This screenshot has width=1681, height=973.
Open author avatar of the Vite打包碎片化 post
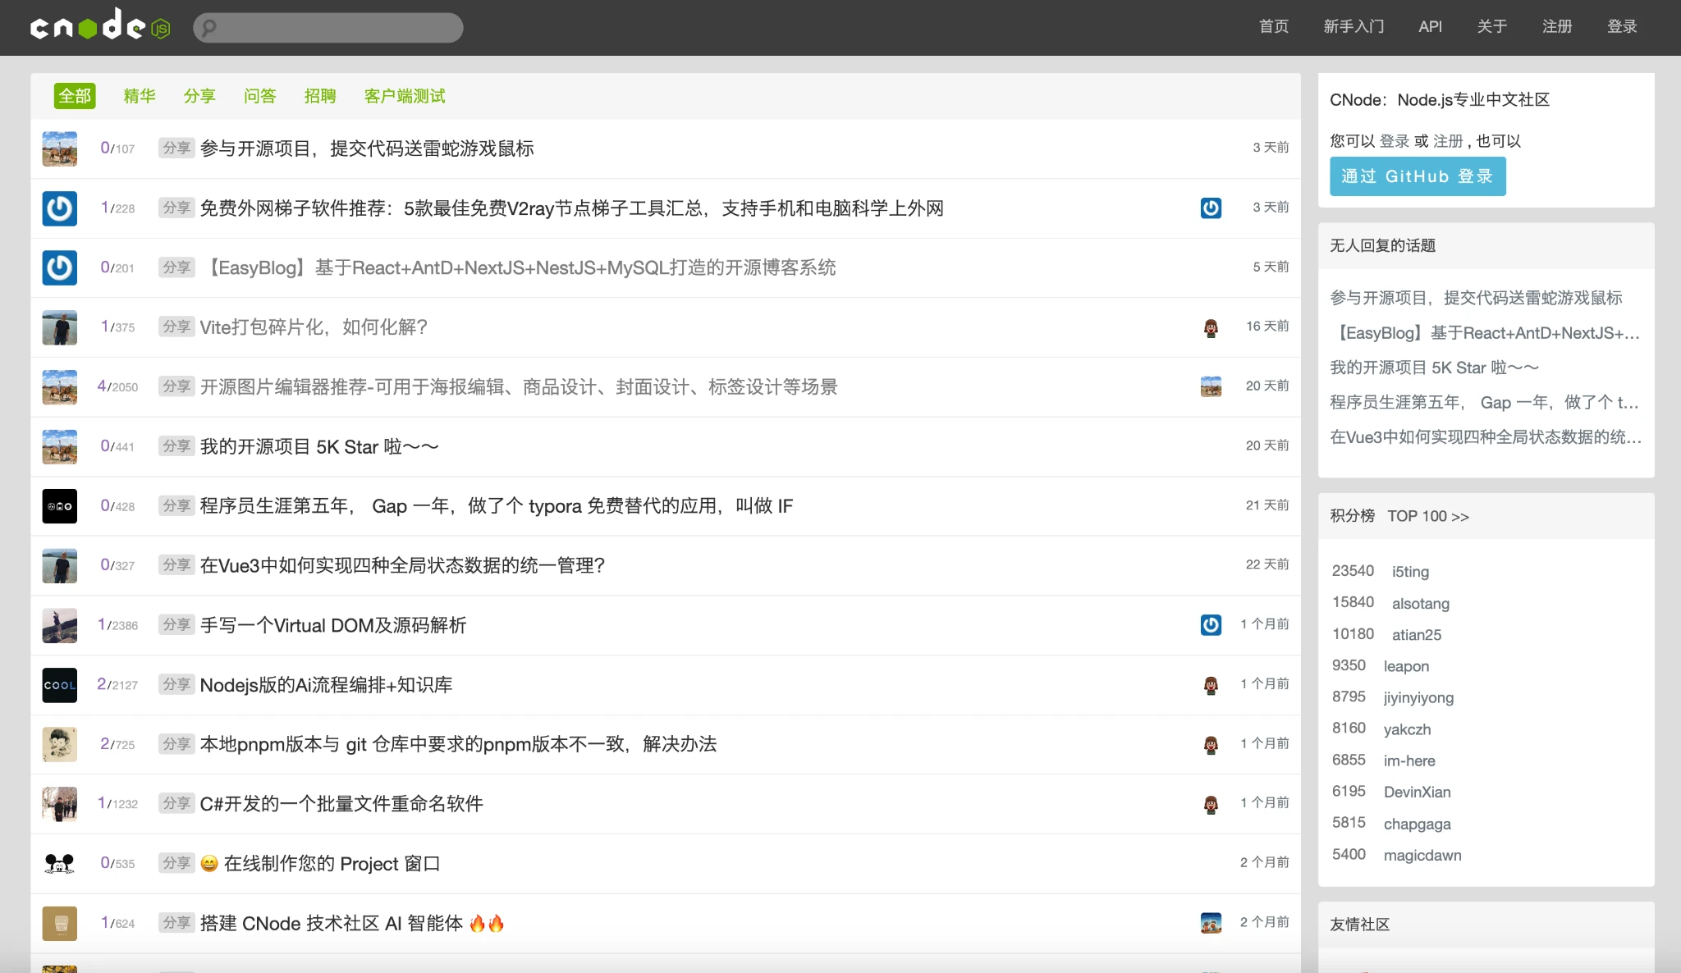click(x=59, y=327)
